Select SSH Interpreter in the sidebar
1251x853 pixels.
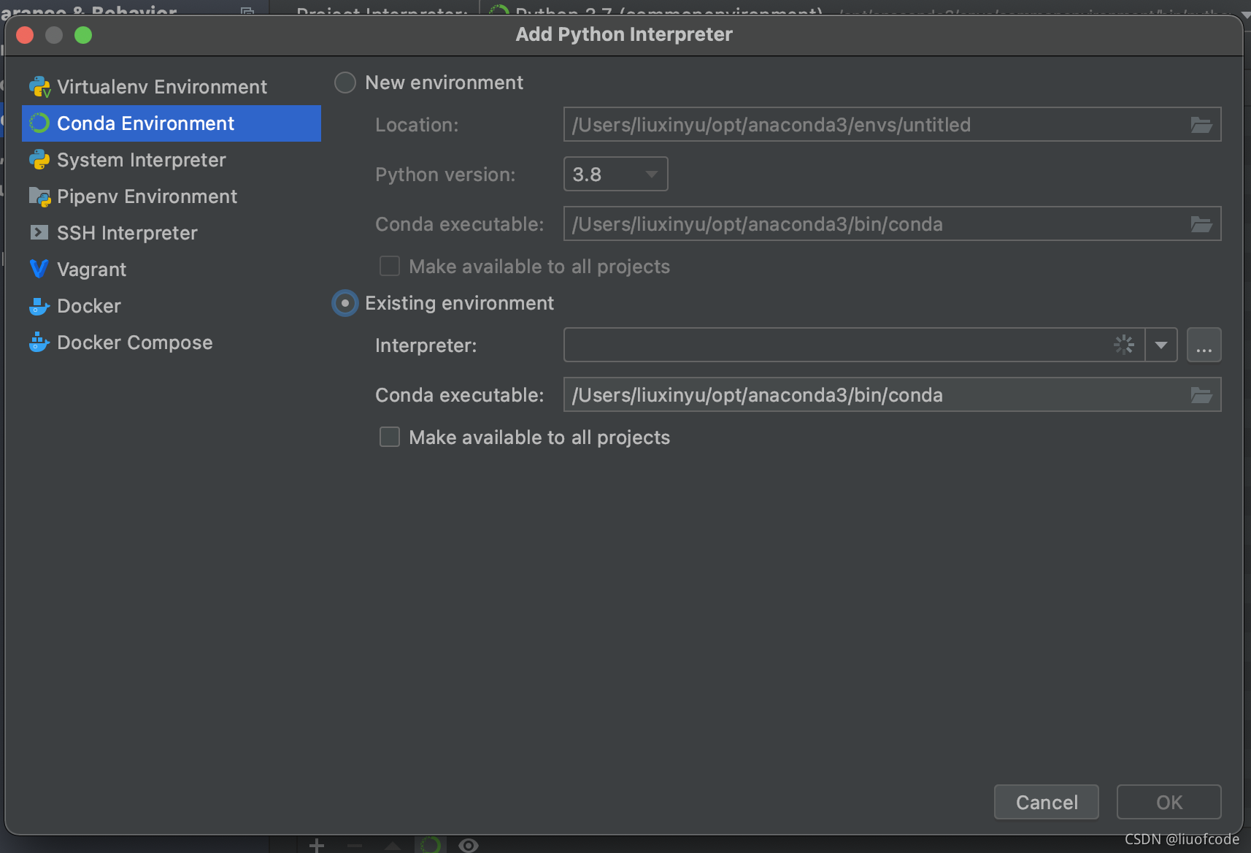pos(172,233)
